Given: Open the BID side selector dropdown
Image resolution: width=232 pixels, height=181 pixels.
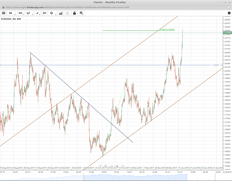Looking at the screenshot, I should click(x=20, y=13).
